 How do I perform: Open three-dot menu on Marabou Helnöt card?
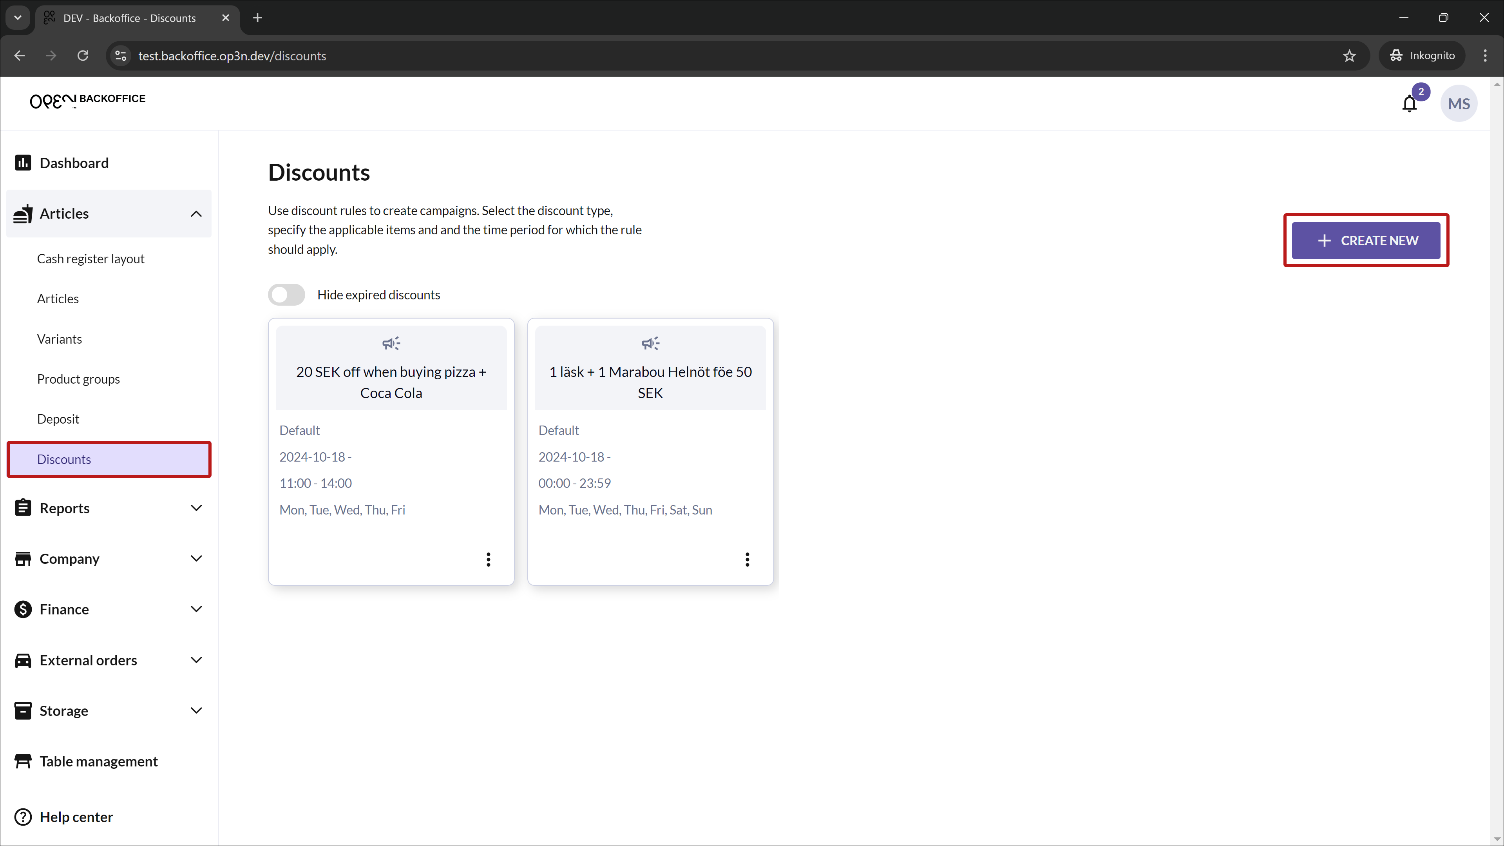[747, 559]
